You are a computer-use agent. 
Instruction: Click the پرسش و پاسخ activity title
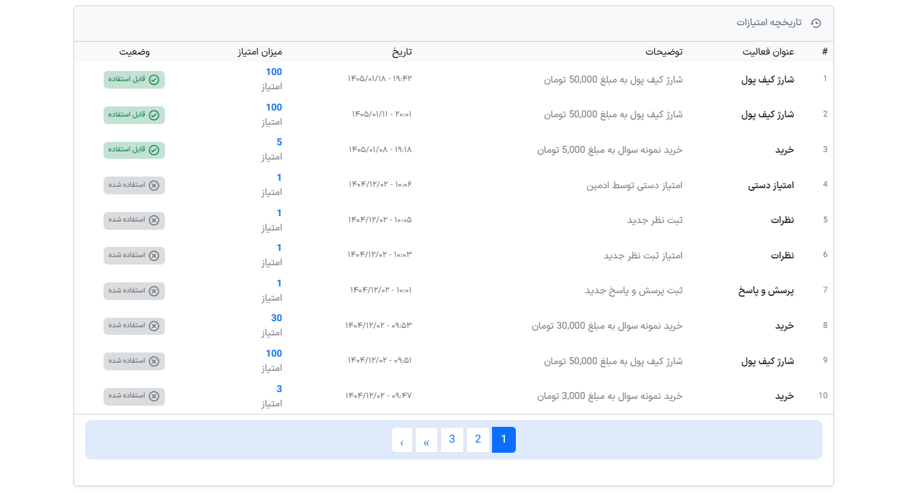(x=766, y=291)
